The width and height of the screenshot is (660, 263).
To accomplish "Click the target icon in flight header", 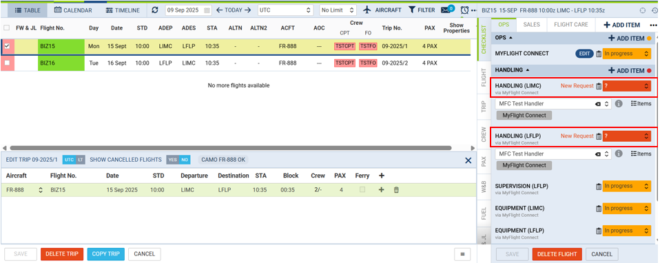I will coord(642,10).
